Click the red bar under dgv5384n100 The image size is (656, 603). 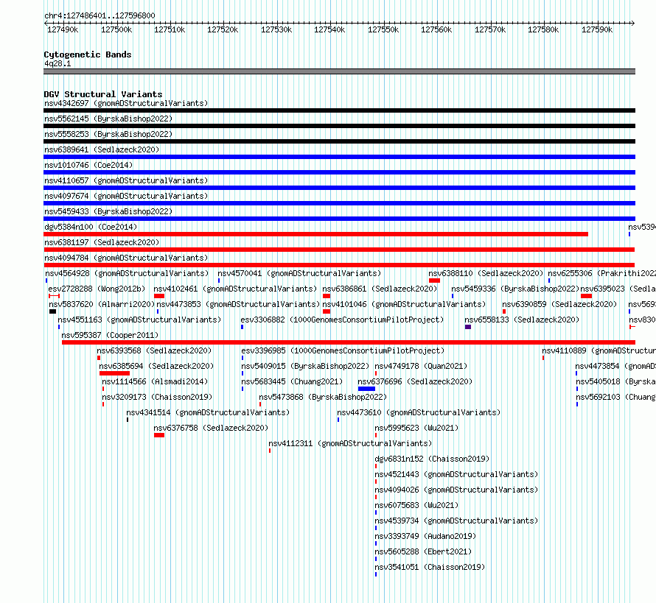pyautogui.click(x=316, y=234)
